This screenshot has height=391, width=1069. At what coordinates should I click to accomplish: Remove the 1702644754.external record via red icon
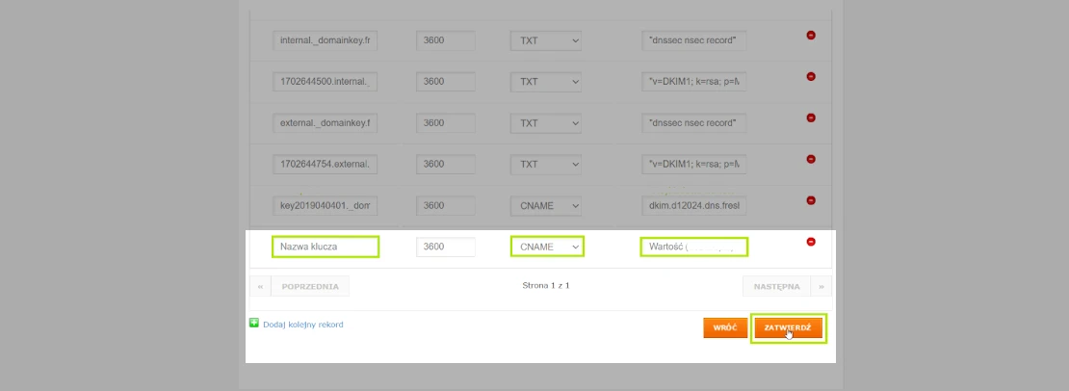pyautogui.click(x=811, y=159)
